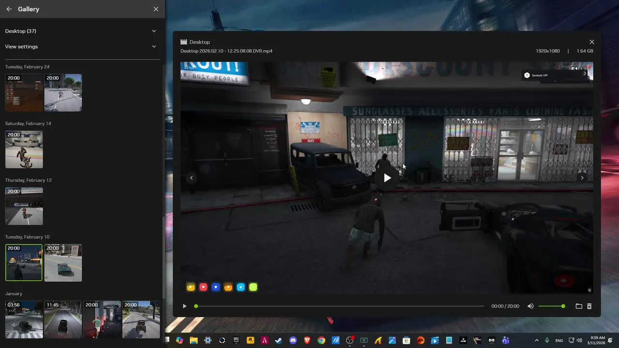The height and width of the screenshot is (348, 619).
Task: Open Microsoft Teams from the taskbar
Action: tap(505, 340)
